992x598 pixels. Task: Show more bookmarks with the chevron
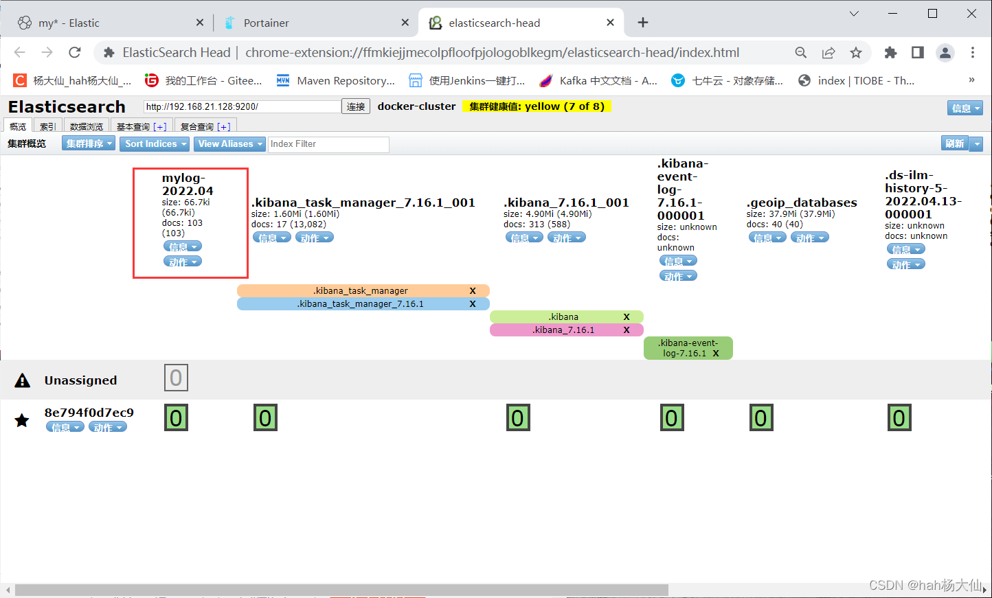click(x=971, y=80)
